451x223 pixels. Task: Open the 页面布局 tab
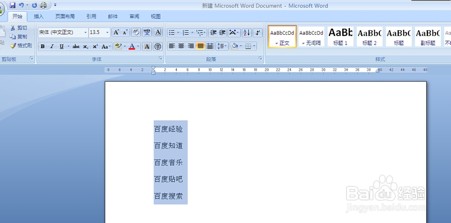(x=65, y=16)
